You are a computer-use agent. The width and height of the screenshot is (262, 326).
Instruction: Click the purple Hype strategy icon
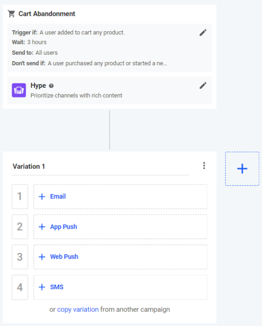pos(19,90)
